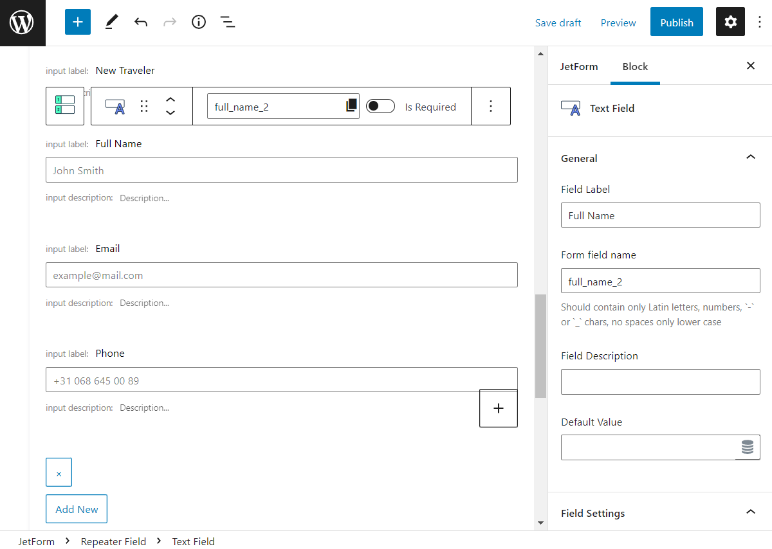
Task: Click the Add New repeater button
Action: (76, 509)
